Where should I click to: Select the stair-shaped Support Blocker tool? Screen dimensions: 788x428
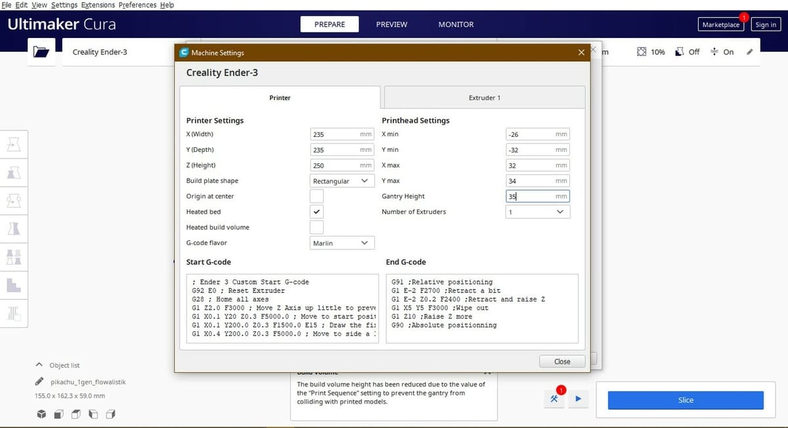pyautogui.click(x=13, y=284)
